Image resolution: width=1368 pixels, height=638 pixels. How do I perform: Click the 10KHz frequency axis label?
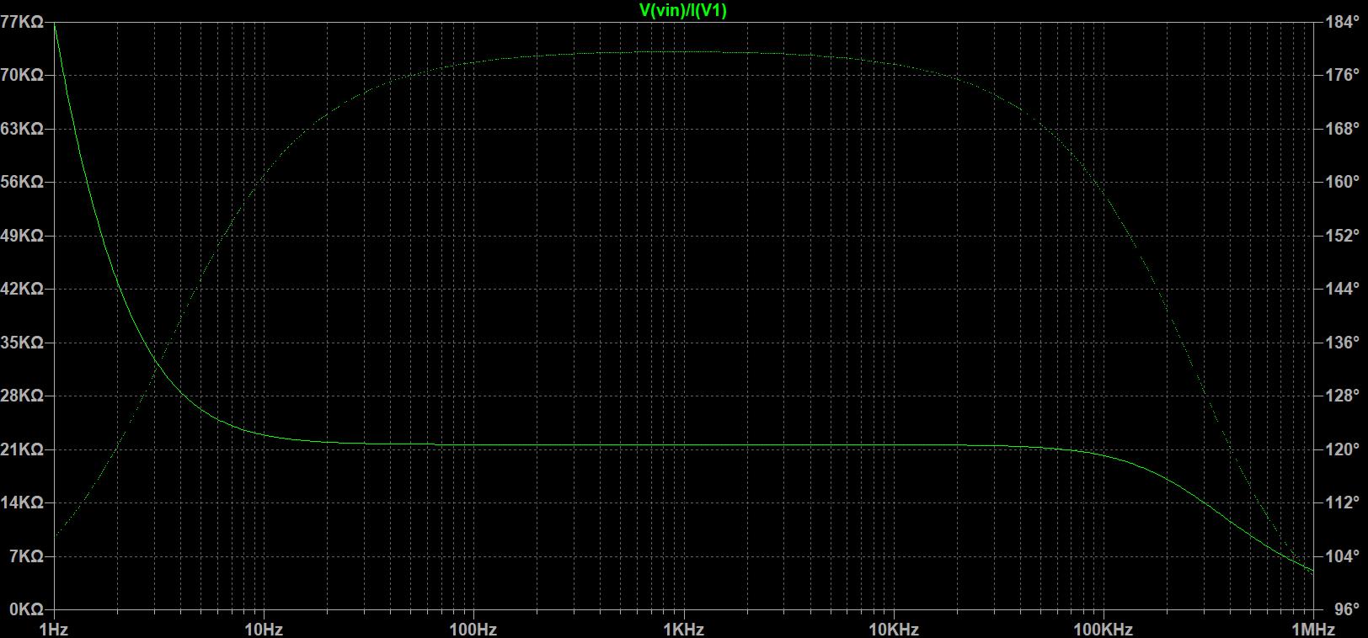pyautogui.click(x=893, y=629)
